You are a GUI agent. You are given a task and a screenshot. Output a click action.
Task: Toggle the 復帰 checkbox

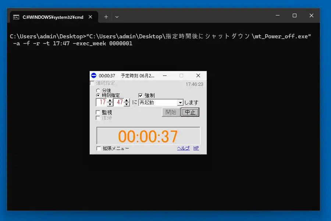pyautogui.click(x=98, y=118)
